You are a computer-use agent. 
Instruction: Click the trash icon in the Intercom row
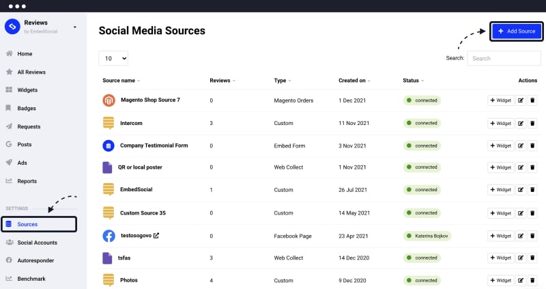tap(532, 124)
